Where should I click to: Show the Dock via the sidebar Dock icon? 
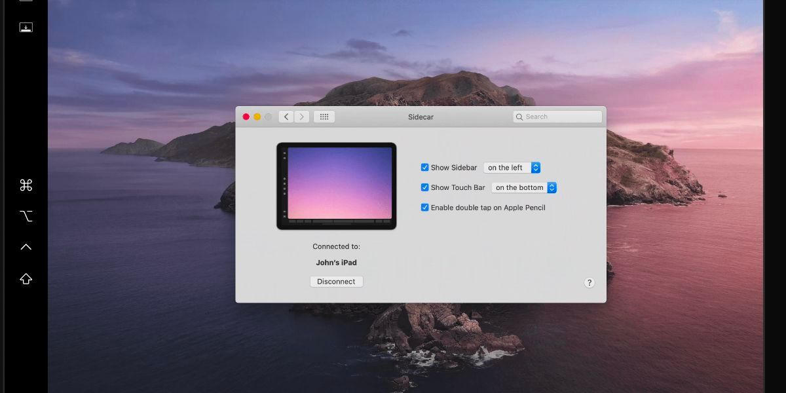(x=25, y=26)
